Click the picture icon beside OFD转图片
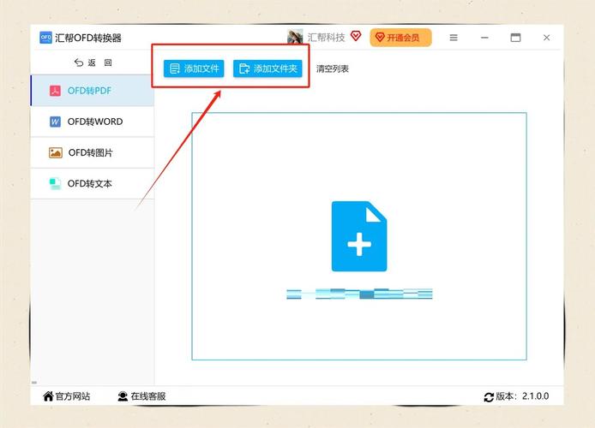595x428 pixels. pos(56,152)
